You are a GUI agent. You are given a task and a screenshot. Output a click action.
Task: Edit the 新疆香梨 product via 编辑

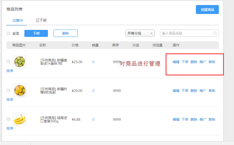(x=176, y=62)
